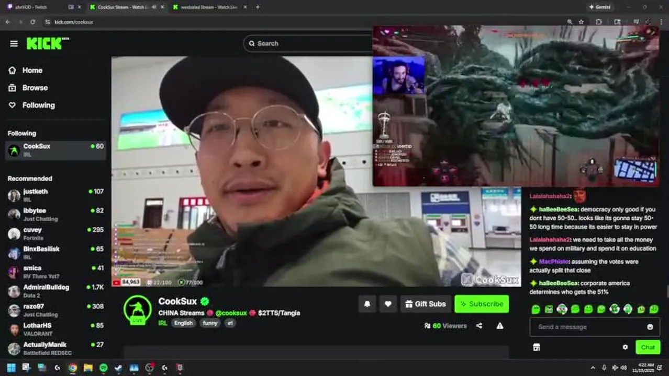The height and width of the screenshot is (376, 669).
Task: Click the first green emote in chat row
Action: click(x=536, y=309)
